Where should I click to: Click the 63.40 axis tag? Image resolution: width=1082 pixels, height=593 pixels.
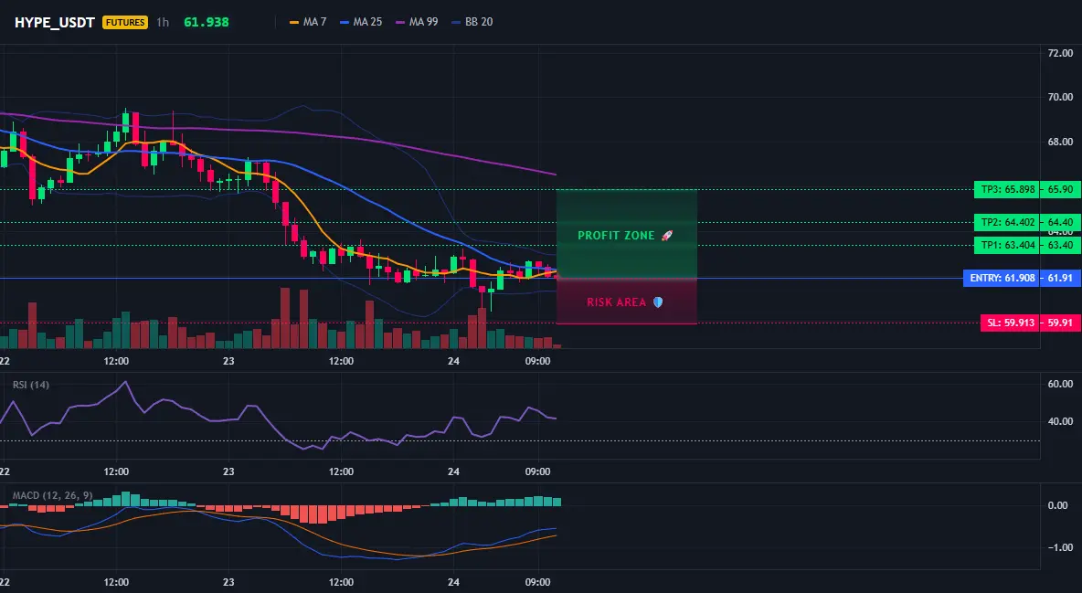[1060, 245]
